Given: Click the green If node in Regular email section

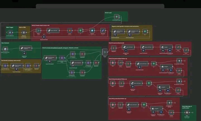Looking at the screenshot, I should [145, 32].
